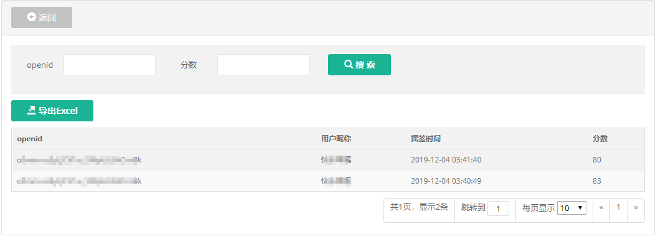658x239 pixels.
Task: Focus the openid search input field
Action: pos(110,65)
